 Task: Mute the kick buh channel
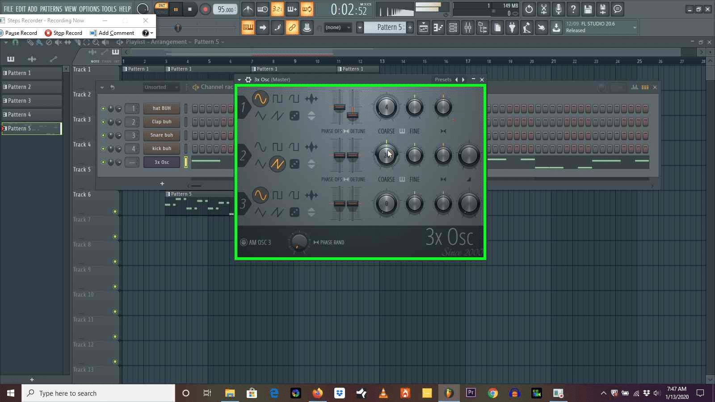(x=103, y=149)
